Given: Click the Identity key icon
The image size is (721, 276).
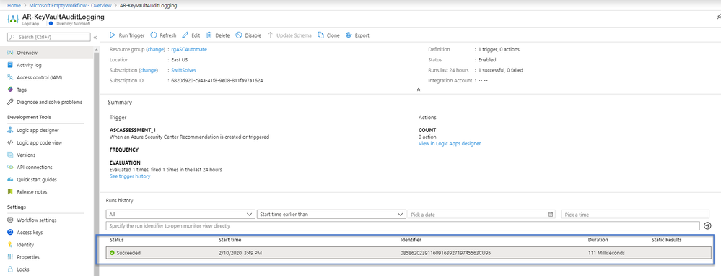Looking at the screenshot, I should click(10, 245).
